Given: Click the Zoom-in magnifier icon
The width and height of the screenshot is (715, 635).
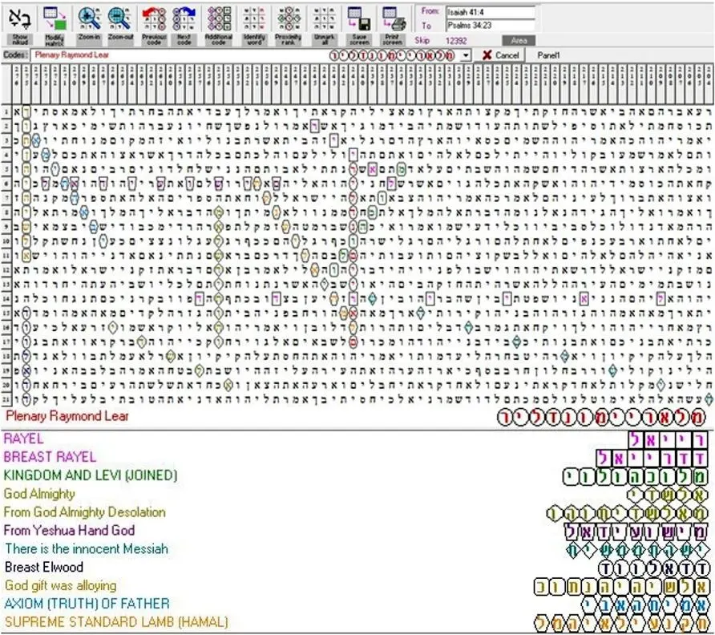Looking at the screenshot, I should tap(90, 18).
